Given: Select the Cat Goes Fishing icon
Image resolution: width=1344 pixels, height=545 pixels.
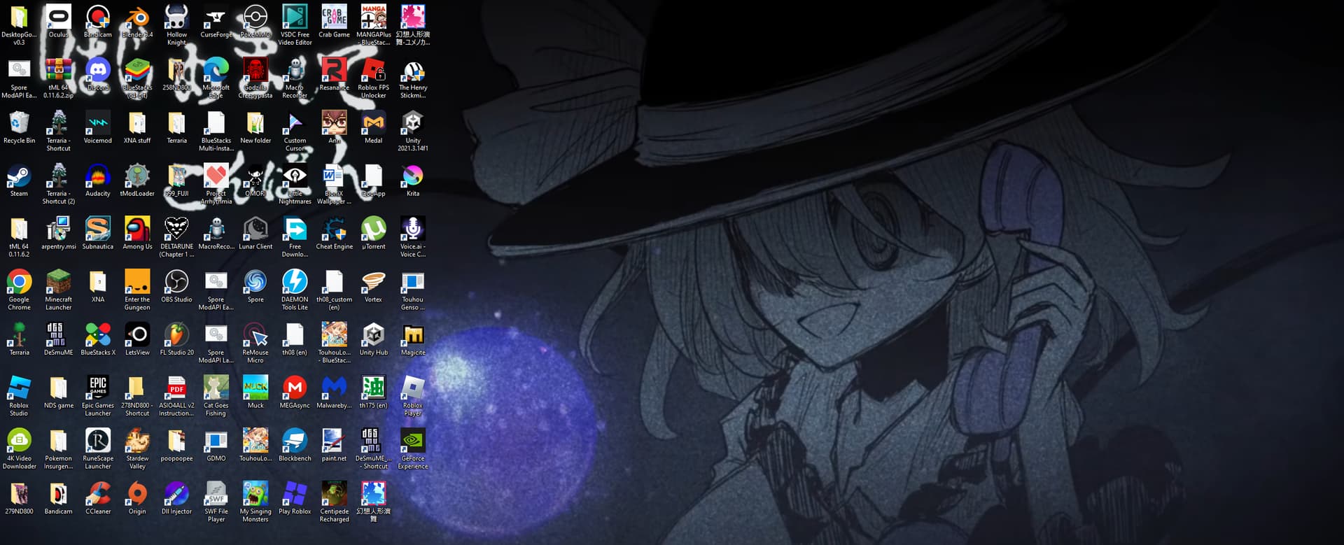Looking at the screenshot, I should 216,388.
